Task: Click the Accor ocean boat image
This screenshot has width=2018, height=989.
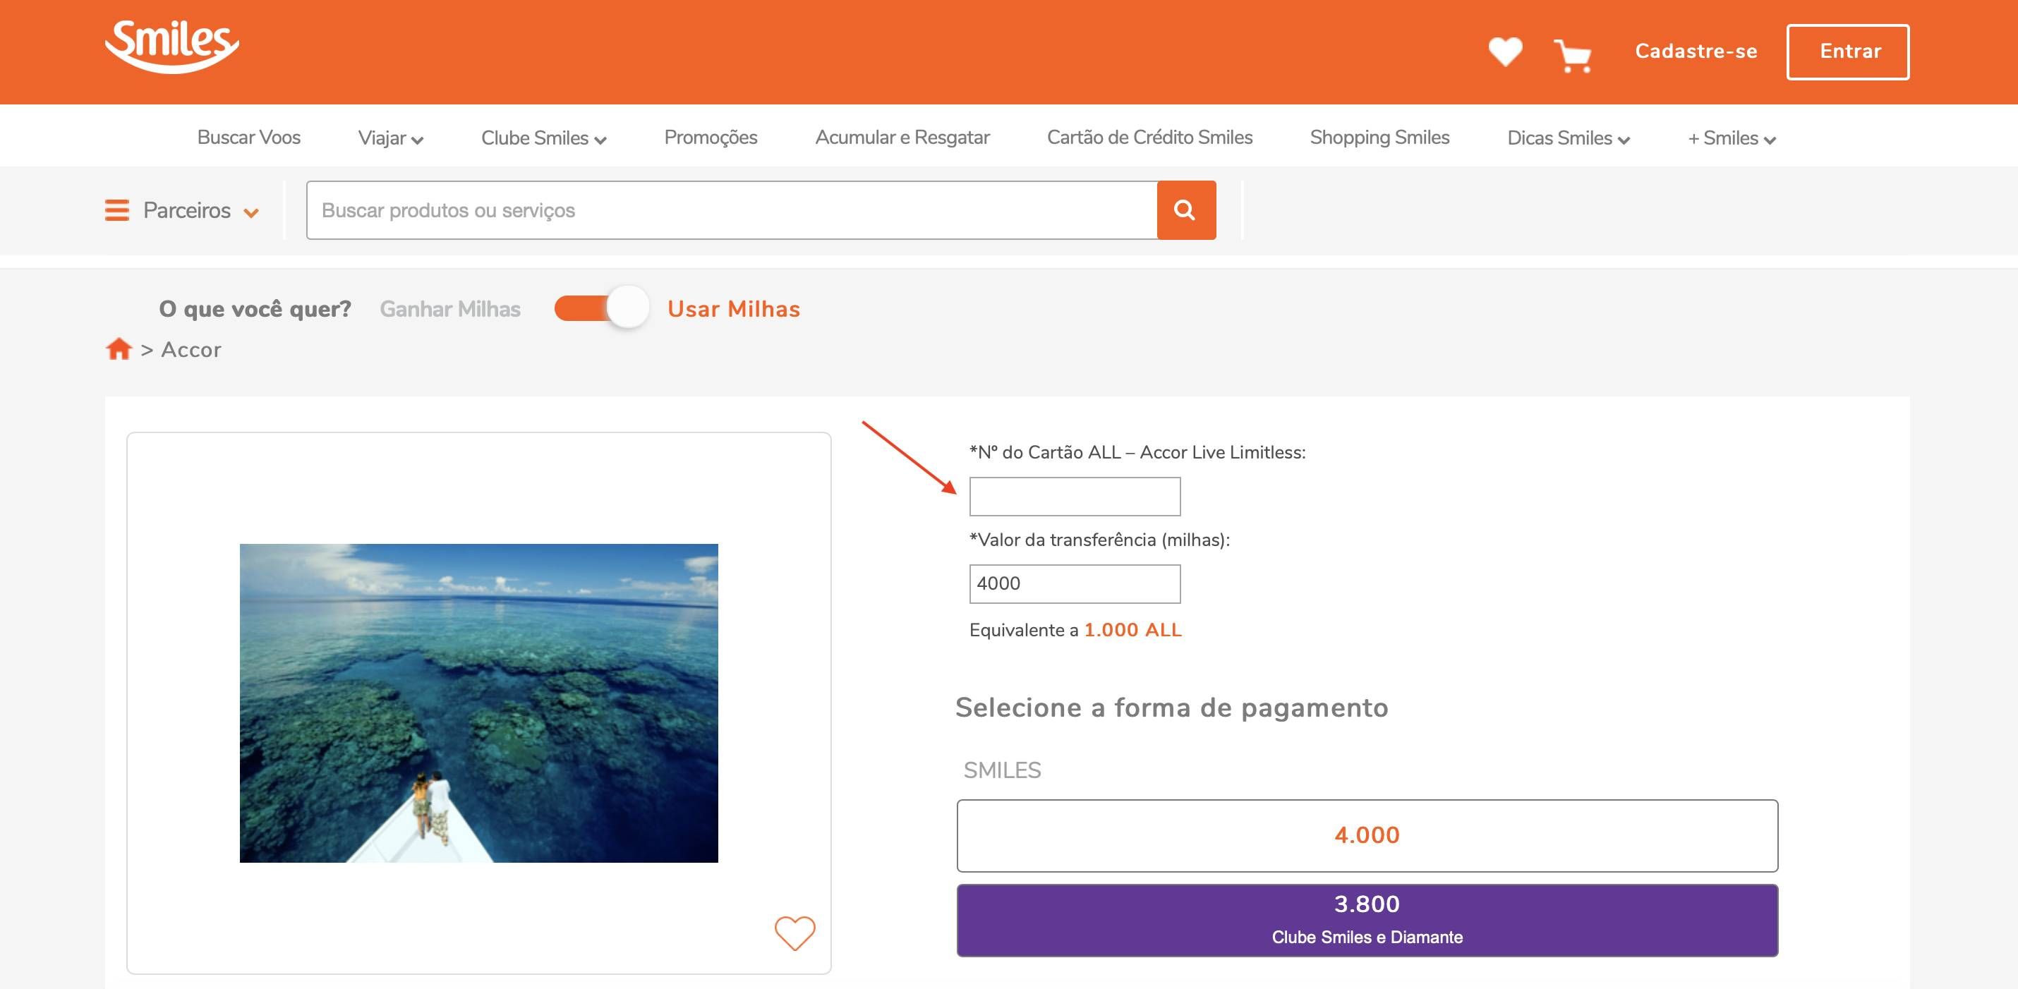Action: pyautogui.click(x=478, y=703)
